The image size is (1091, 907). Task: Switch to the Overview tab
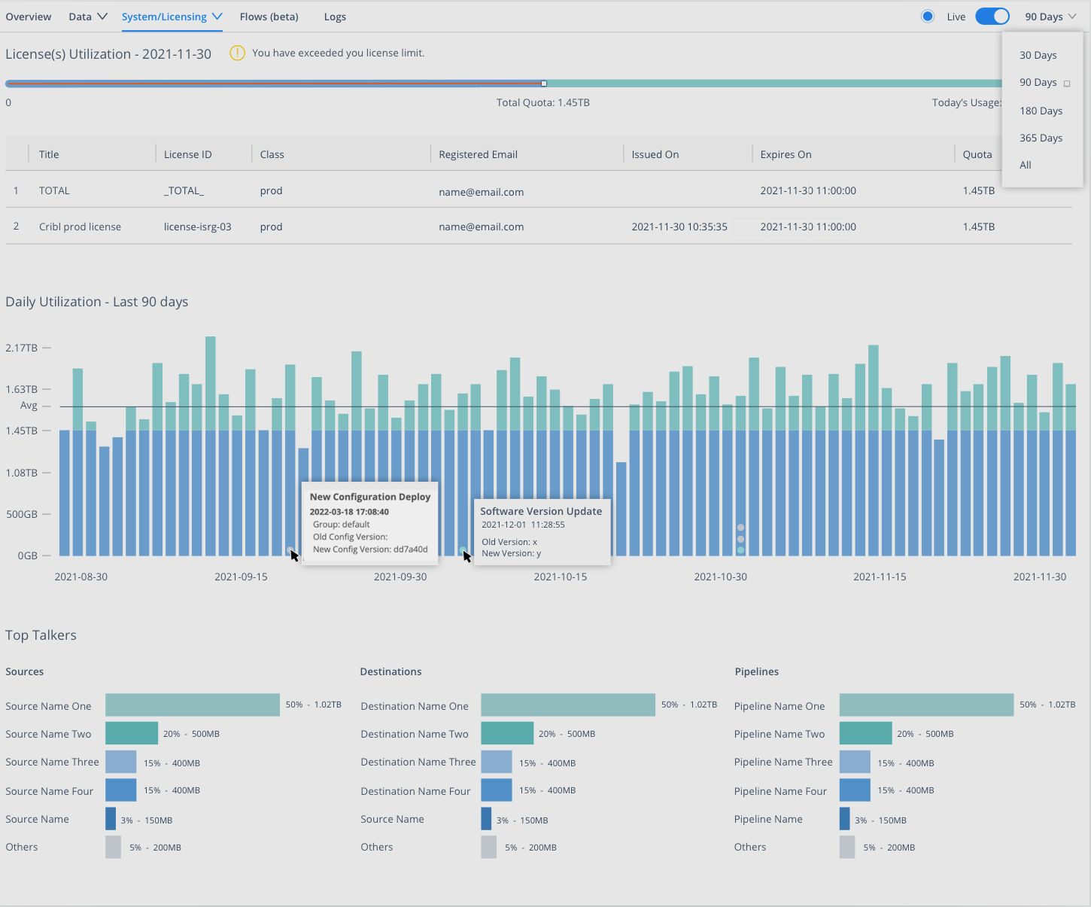28,16
